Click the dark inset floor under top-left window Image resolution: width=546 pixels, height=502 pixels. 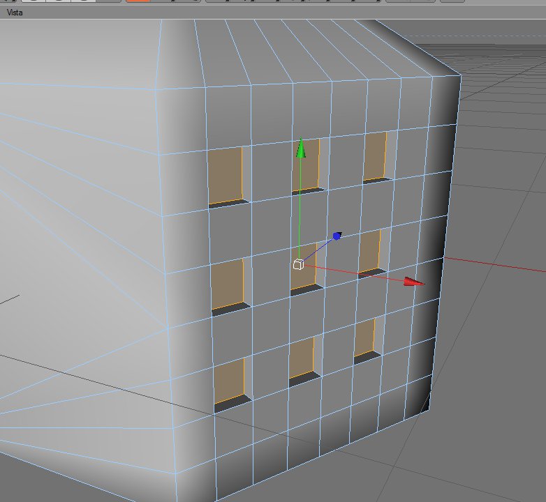click(x=229, y=204)
